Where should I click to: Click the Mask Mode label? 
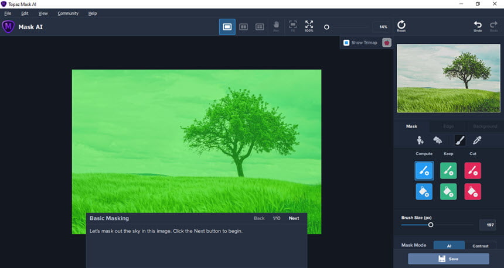point(414,245)
